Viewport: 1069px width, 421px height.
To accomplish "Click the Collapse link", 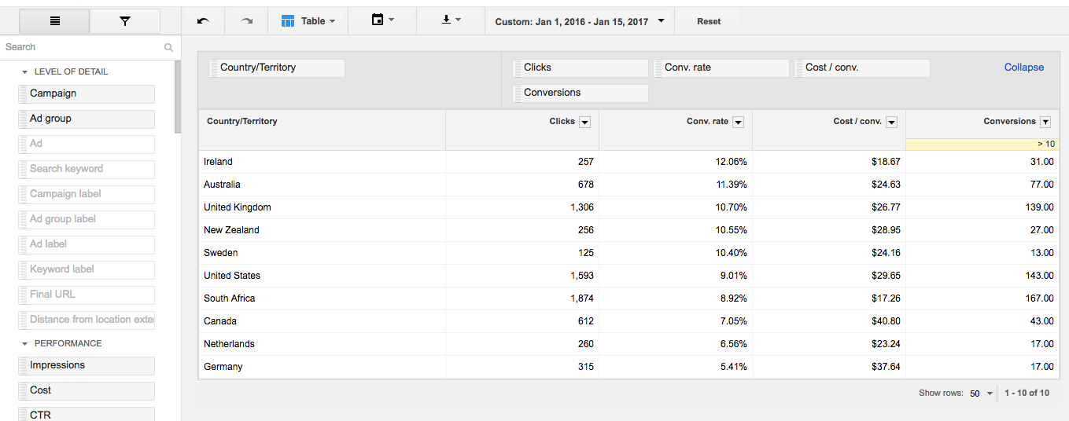I will coord(1023,68).
